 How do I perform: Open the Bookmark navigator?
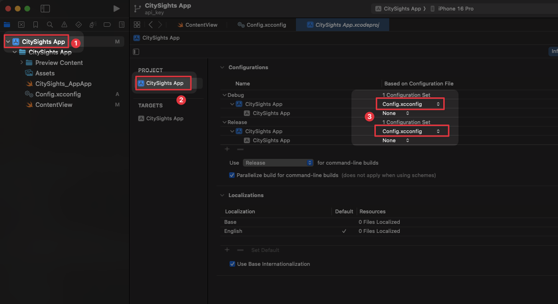coord(35,24)
